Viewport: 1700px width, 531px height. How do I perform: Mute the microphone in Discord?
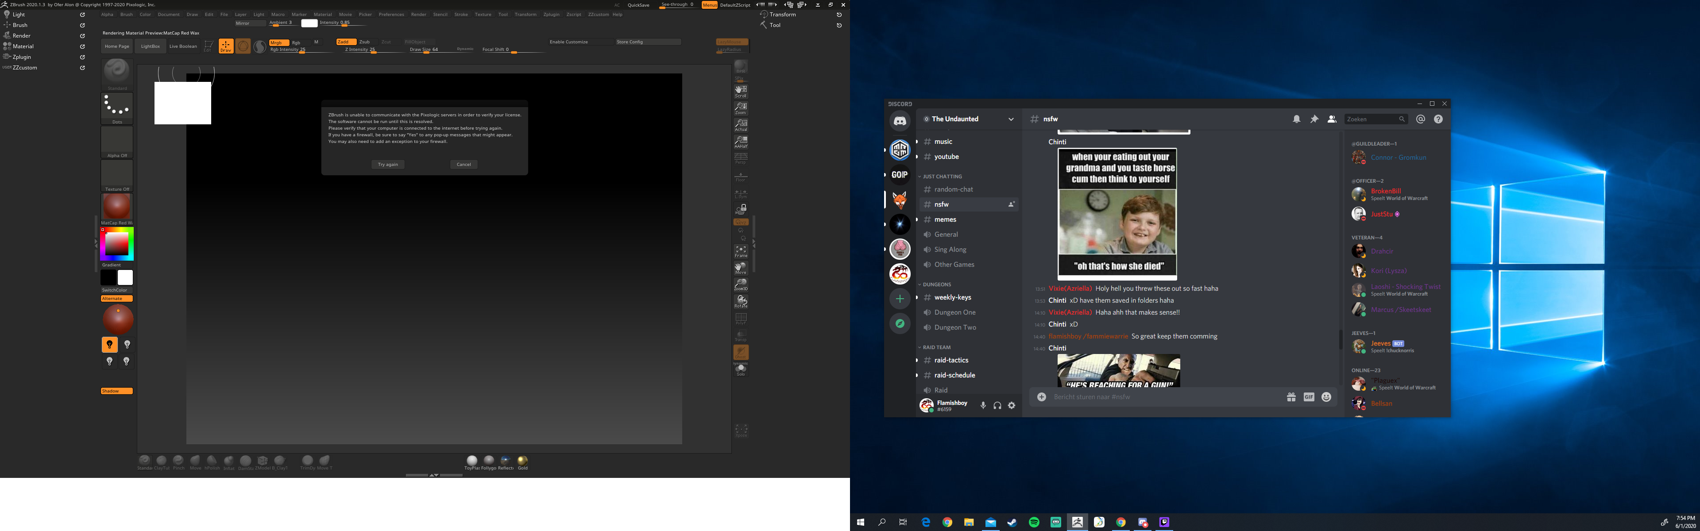coord(983,406)
